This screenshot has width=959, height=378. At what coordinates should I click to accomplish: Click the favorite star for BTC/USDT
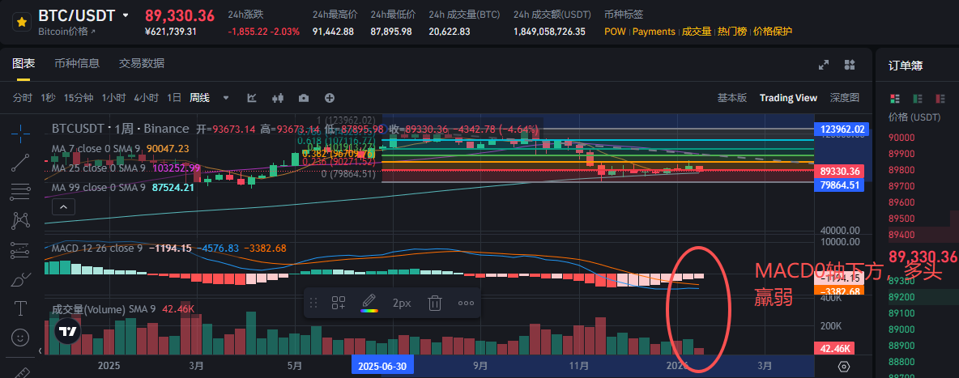click(20, 22)
